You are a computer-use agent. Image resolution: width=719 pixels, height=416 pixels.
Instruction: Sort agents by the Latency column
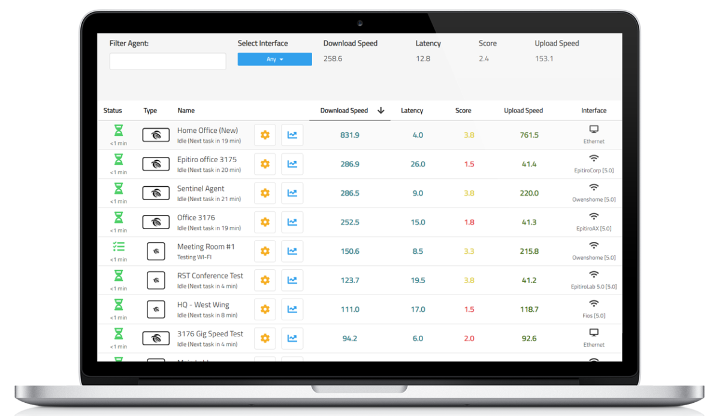click(412, 111)
